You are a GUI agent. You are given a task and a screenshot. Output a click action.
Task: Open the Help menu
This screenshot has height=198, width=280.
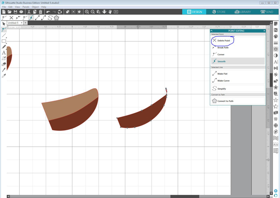click(44, 7)
